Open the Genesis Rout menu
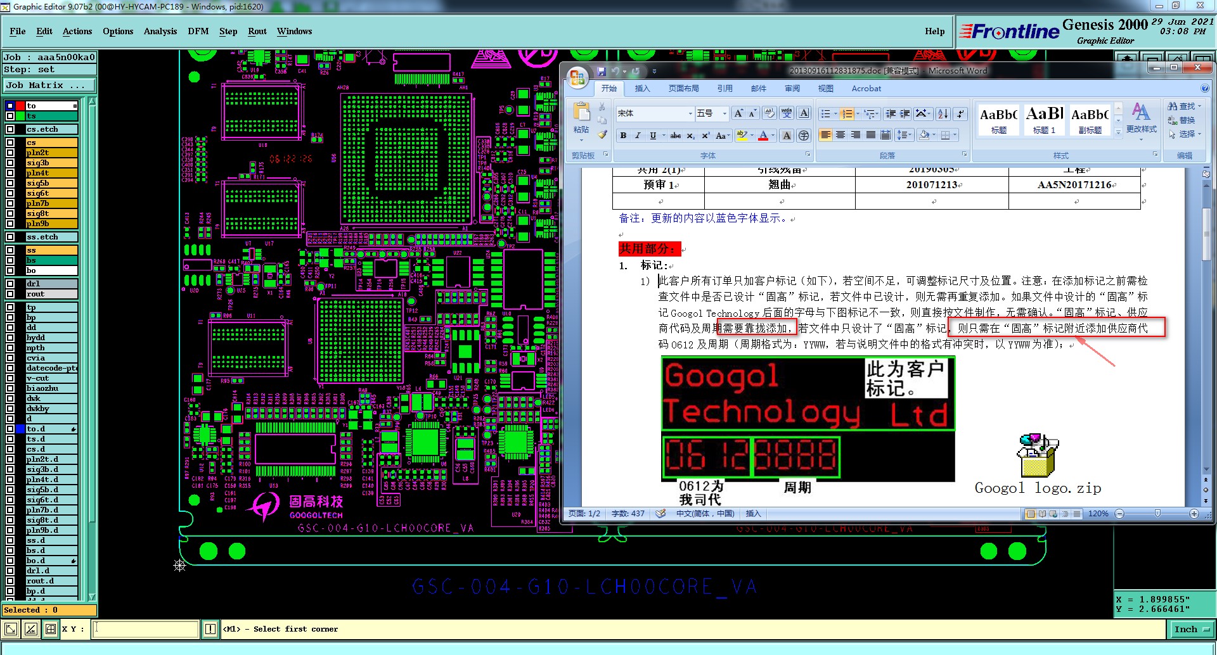 pos(257,31)
